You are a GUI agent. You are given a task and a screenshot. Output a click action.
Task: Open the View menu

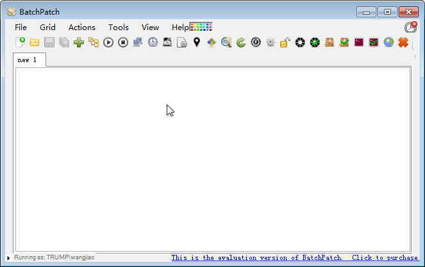[150, 28]
